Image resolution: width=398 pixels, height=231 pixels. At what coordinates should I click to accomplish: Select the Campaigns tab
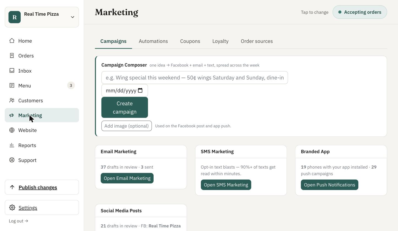coord(113,41)
